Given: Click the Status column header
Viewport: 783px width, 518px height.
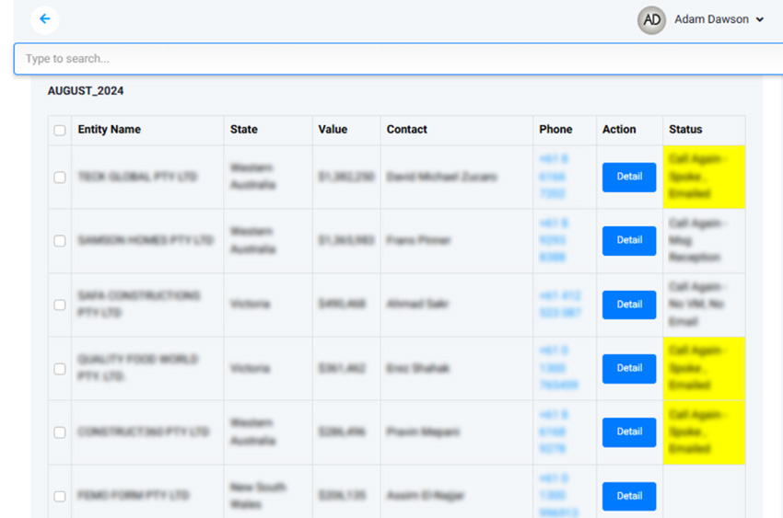Looking at the screenshot, I should (685, 130).
